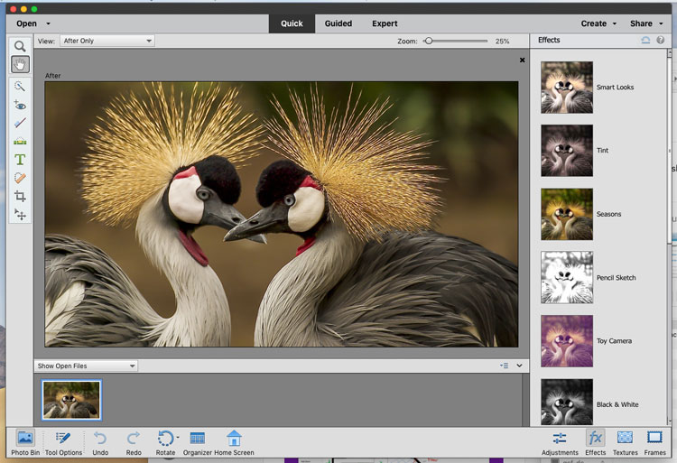Open Effects panel help

coord(660,40)
